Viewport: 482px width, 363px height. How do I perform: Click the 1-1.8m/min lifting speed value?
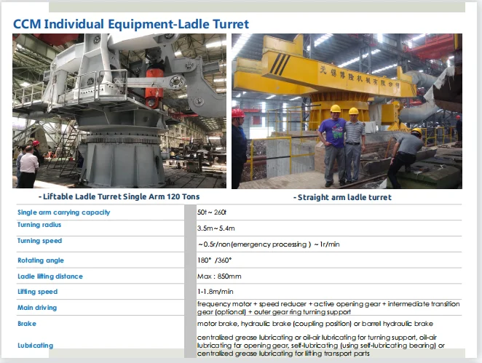216,292
